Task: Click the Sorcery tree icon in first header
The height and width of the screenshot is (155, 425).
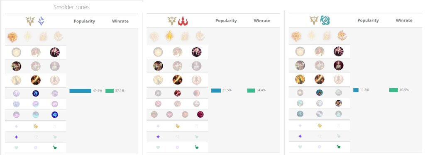Action: (x=41, y=21)
